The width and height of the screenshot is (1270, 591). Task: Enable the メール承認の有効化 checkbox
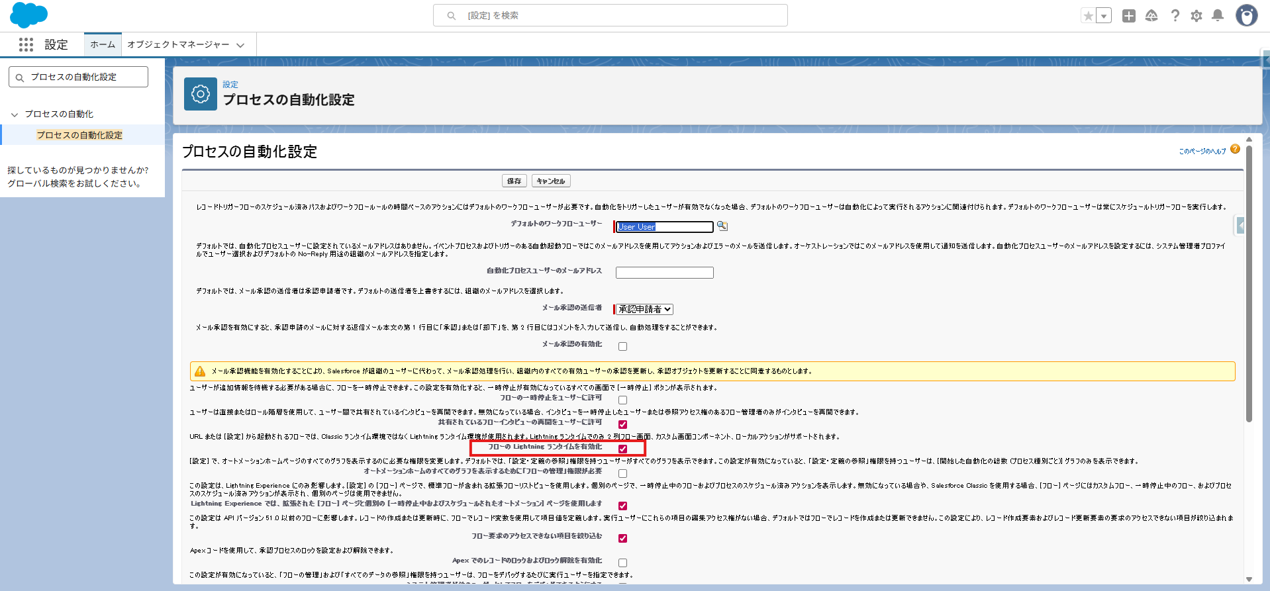[x=622, y=346]
